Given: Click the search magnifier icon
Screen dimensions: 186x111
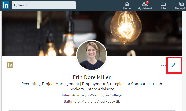Looking at the screenshot, I should click(x=15, y=5).
